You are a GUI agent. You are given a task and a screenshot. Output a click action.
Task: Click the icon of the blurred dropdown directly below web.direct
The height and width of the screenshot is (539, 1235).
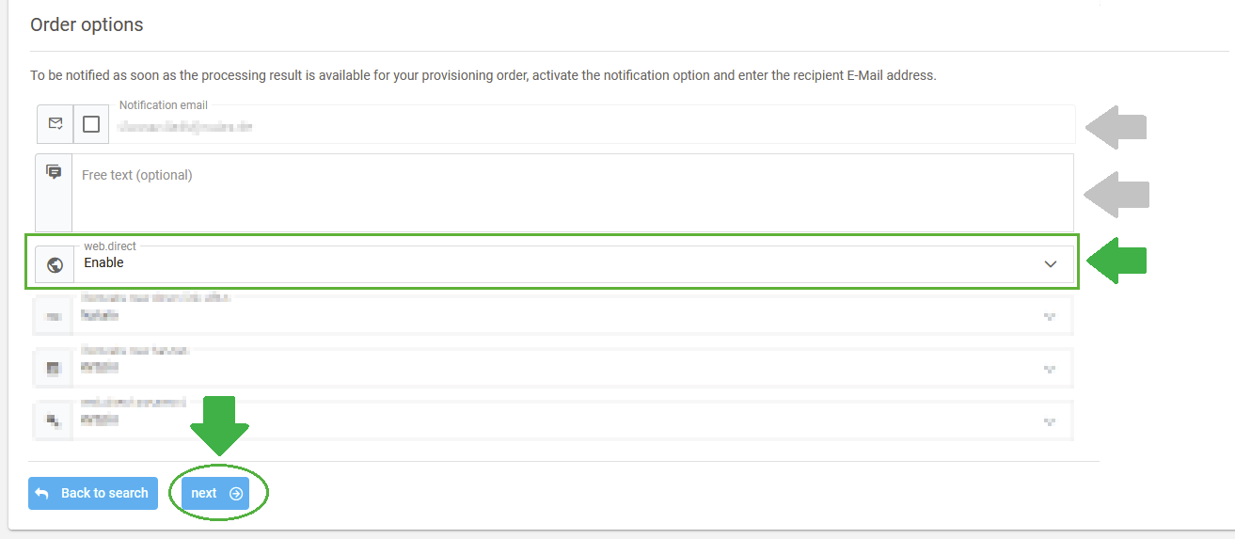(54, 317)
